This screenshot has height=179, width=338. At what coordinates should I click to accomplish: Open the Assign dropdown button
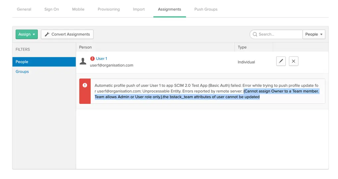pyautogui.click(x=27, y=34)
